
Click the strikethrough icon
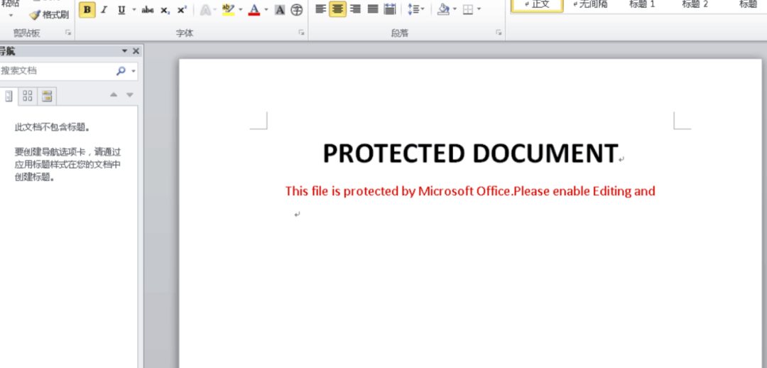point(148,10)
